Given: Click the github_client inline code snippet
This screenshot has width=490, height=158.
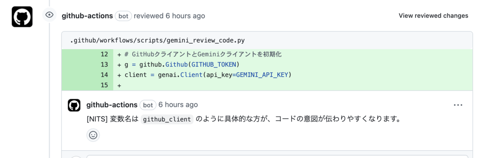Looking at the screenshot, I should pyautogui.click(x=167, y=120).
